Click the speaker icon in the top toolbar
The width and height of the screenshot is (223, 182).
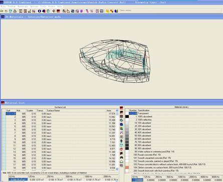(54, 11)
